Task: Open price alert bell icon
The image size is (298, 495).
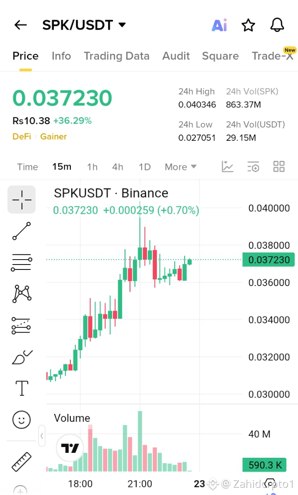Action: pos(277,25)
